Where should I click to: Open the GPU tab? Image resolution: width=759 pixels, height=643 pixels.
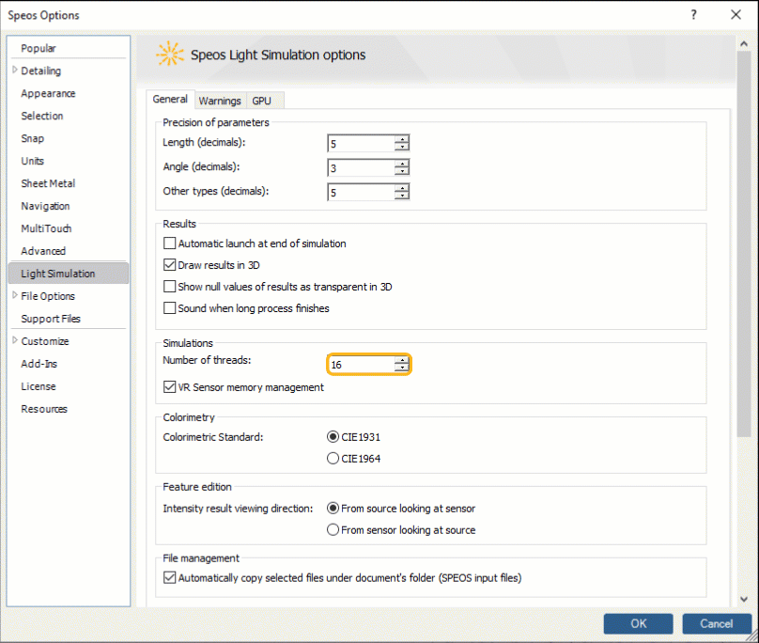click(x=262, y=100)
